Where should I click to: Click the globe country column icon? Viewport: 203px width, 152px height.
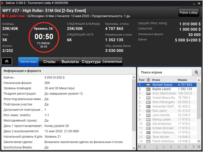point(148,80)
